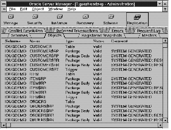Screen dimensions: 171x130
Task: Click the vertical scrollbar up arrow
Action: (166, 41)
